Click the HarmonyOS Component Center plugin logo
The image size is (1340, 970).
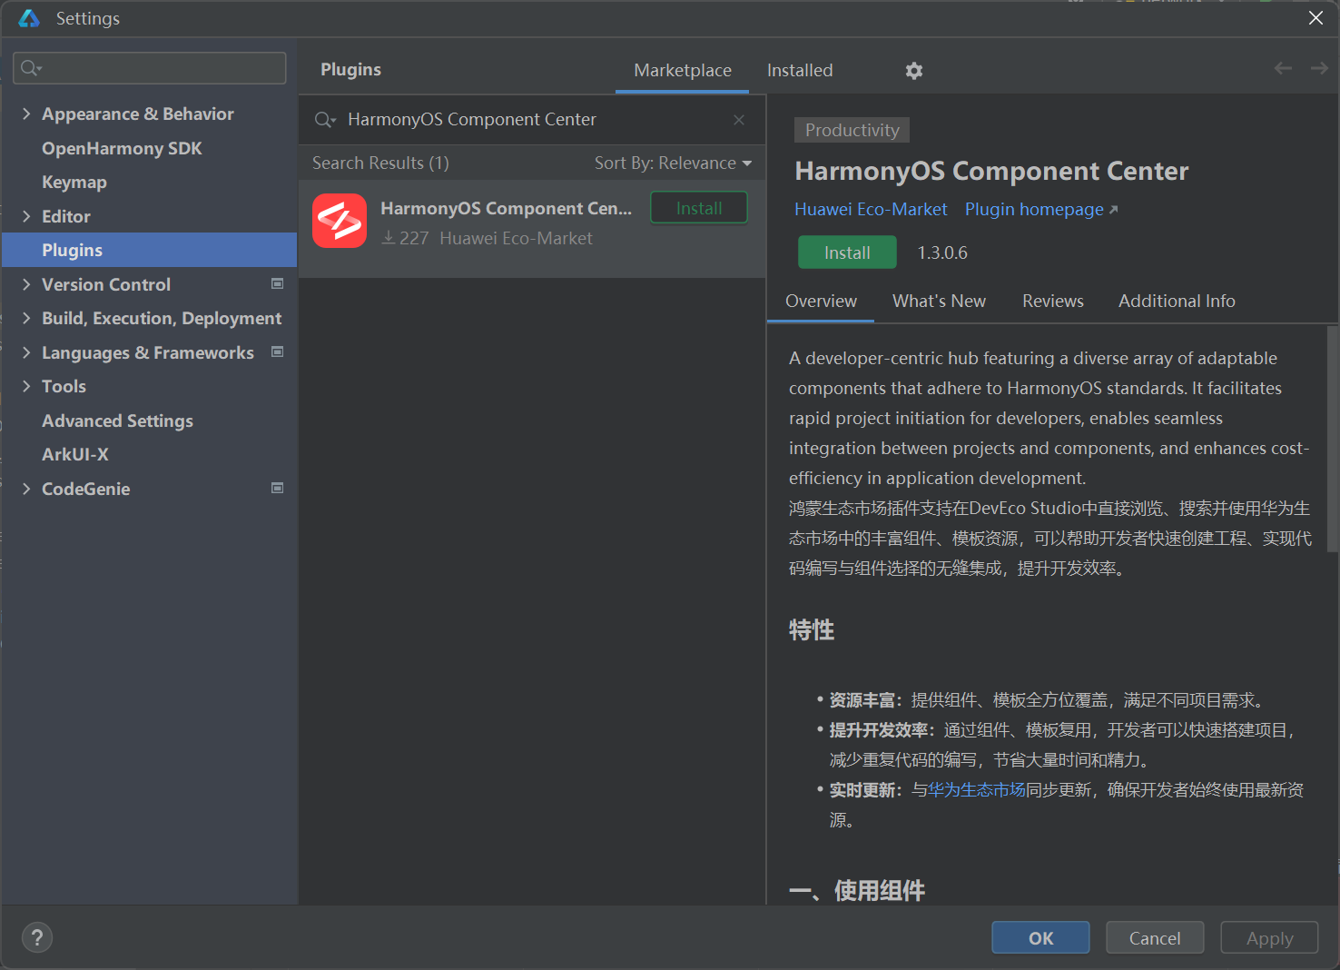[340, 221]
